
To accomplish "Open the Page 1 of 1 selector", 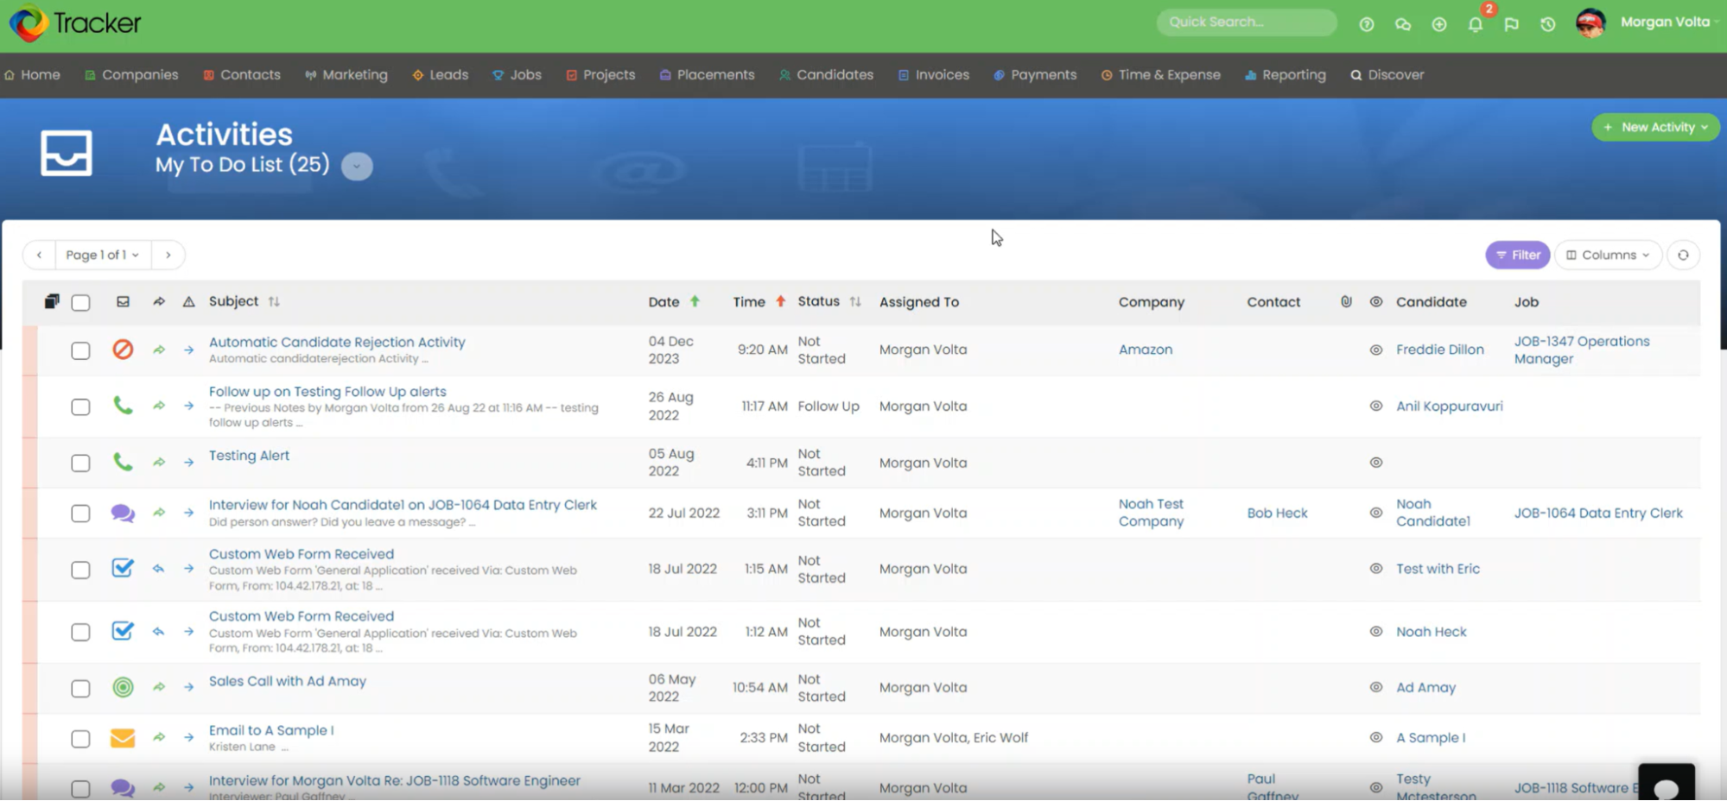I will coord(103,255).
